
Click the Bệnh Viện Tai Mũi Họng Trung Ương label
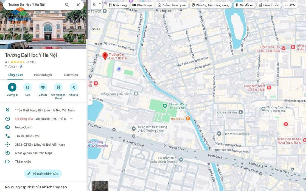289,141
